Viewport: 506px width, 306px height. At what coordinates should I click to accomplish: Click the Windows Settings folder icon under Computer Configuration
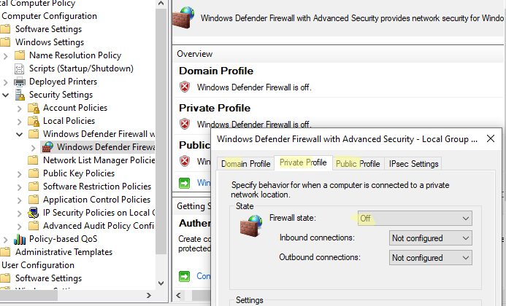pyautogui.click(x=5, y=42)
